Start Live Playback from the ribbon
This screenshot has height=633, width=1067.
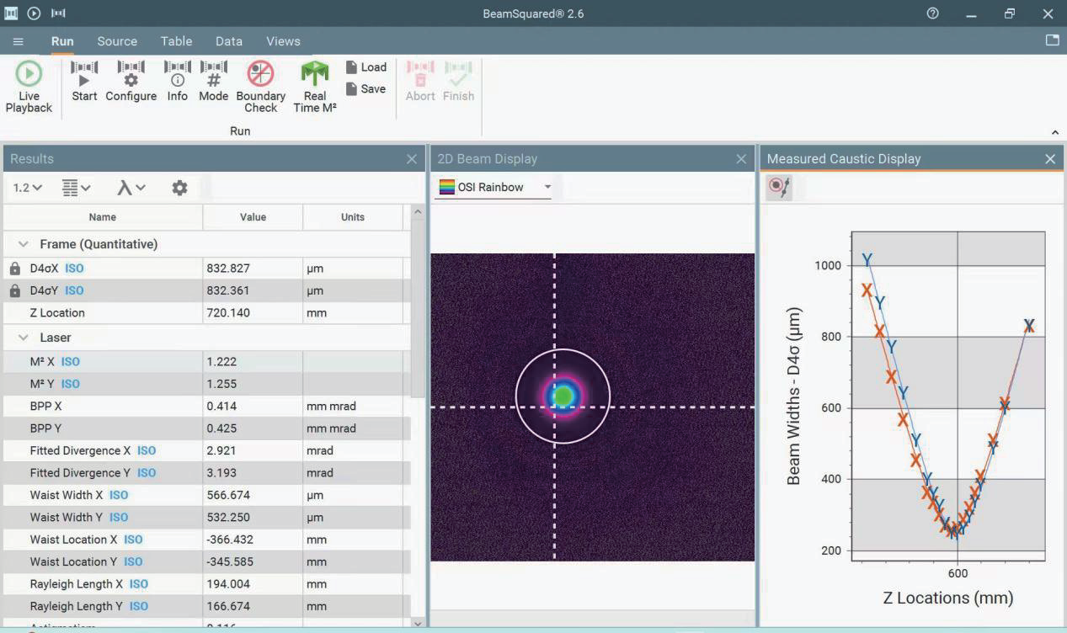click(29, 87)
